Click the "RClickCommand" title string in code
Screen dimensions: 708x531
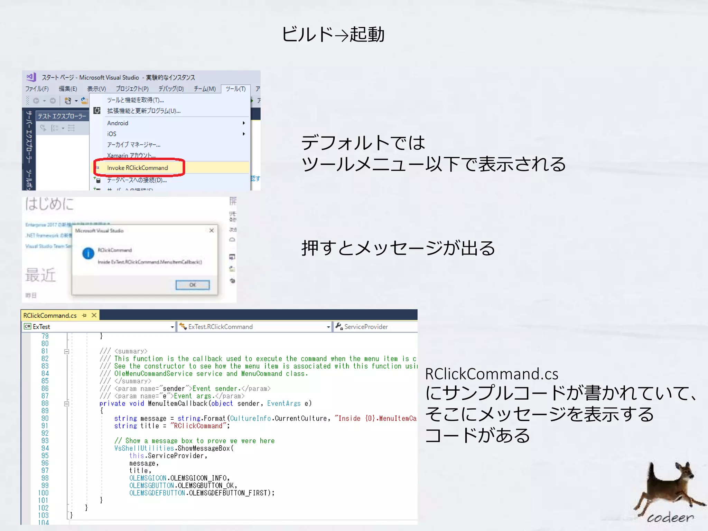coord(198,426)
